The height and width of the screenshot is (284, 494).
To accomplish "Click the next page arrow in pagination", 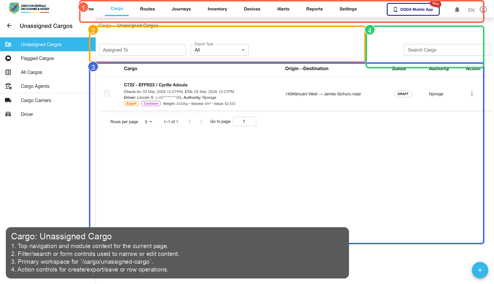I will pos(201,121).
